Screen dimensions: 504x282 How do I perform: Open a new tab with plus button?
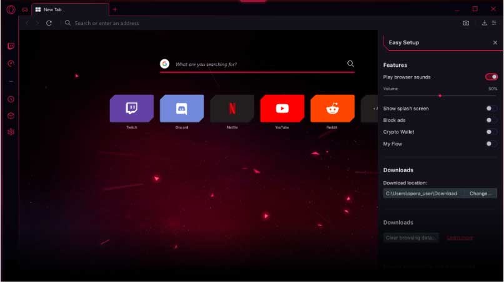click(115, 9)
